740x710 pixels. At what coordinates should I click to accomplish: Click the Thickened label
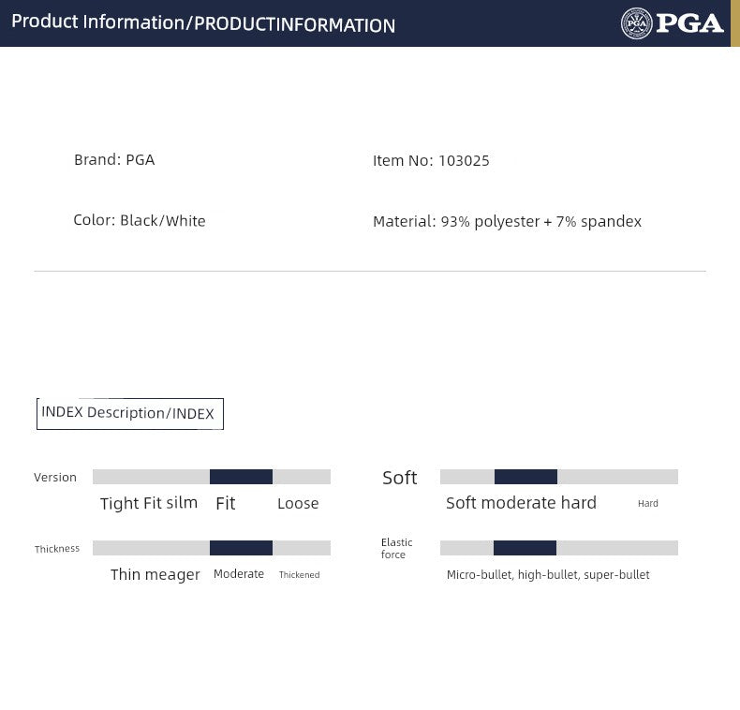pos(300,575)
